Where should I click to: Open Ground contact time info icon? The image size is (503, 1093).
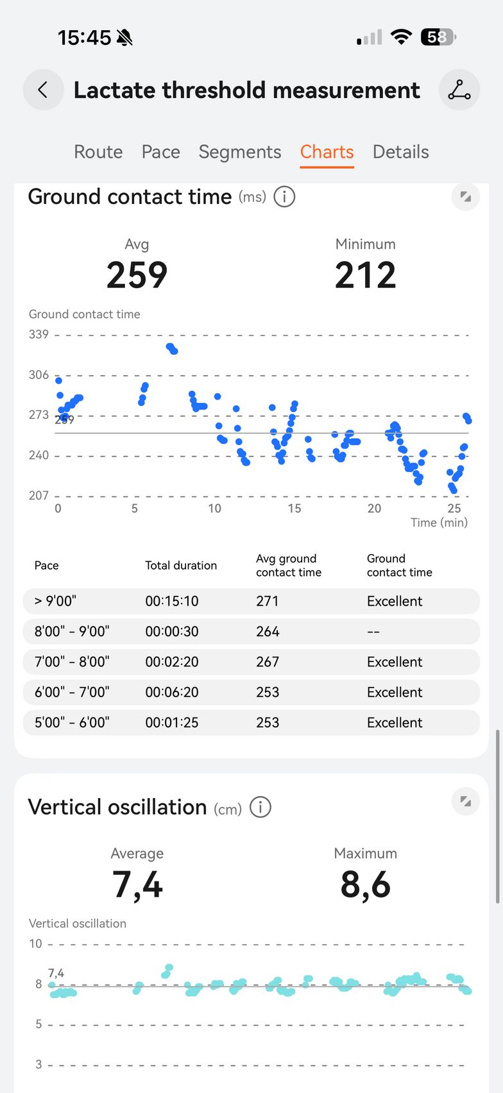pos(284,197)
